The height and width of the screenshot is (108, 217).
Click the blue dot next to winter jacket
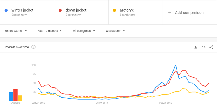coord(6,10)
